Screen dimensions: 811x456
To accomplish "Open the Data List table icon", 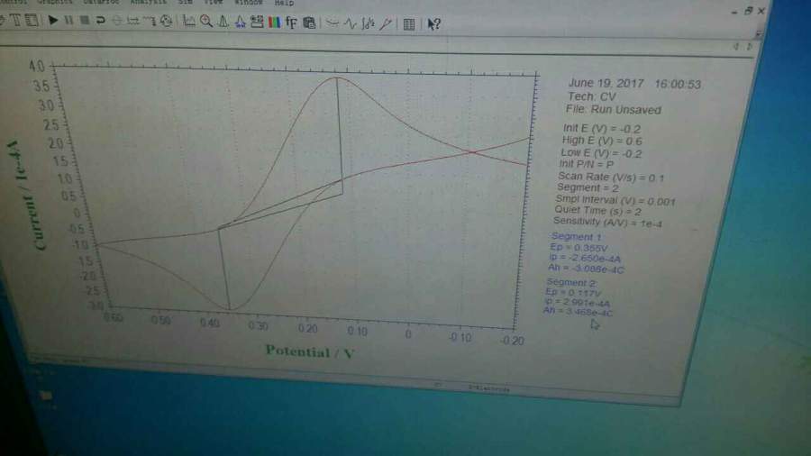I will point(408,24).
